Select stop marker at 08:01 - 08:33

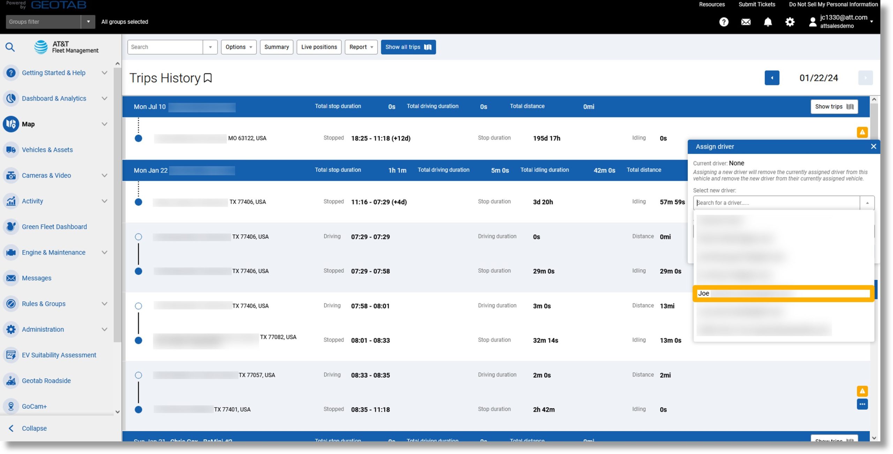(138, 340)
